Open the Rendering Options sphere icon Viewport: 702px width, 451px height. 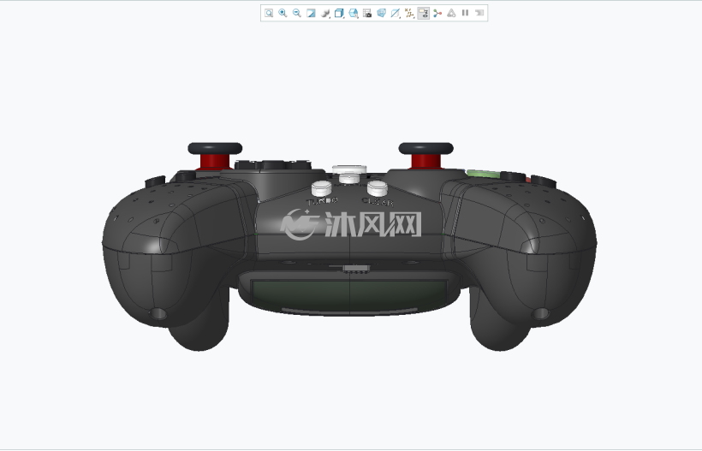coord(325,13)
